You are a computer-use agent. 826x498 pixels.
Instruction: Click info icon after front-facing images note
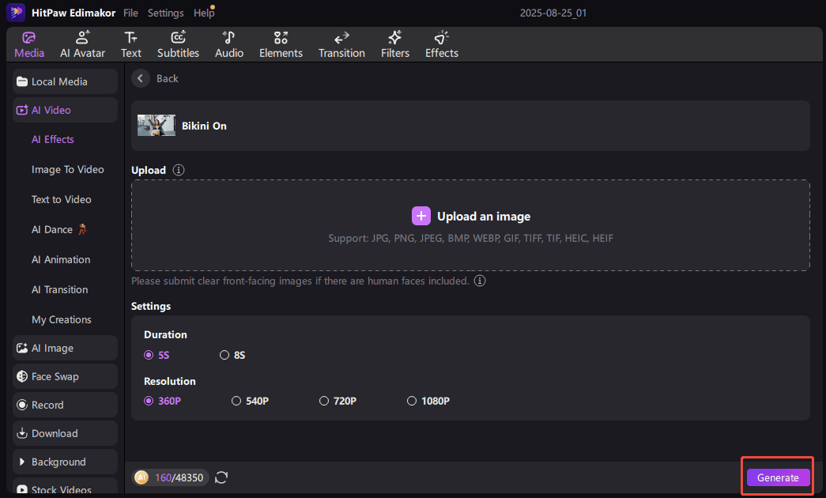(x=479, y=281)
